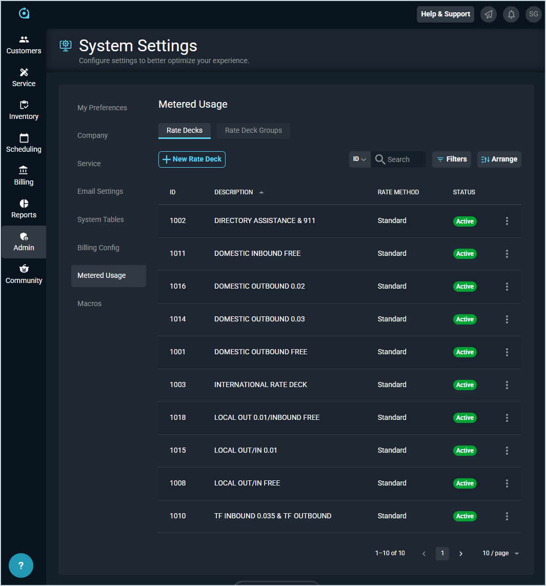Open the Customers section in sidebar

click(24, 45)
